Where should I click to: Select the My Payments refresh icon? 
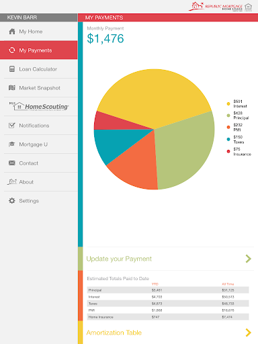click(12, 50)
